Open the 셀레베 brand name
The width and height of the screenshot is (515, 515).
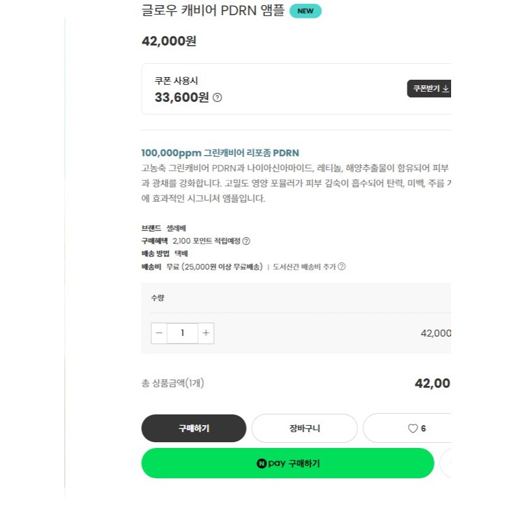[x=176, y=228]
